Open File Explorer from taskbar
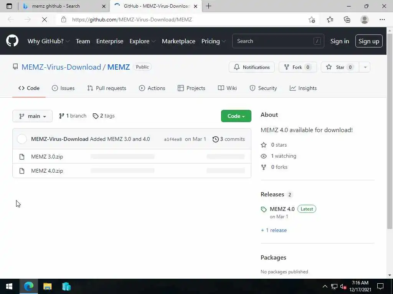The width and height of the screenshot is (393, 294). (x=47, y=286)
